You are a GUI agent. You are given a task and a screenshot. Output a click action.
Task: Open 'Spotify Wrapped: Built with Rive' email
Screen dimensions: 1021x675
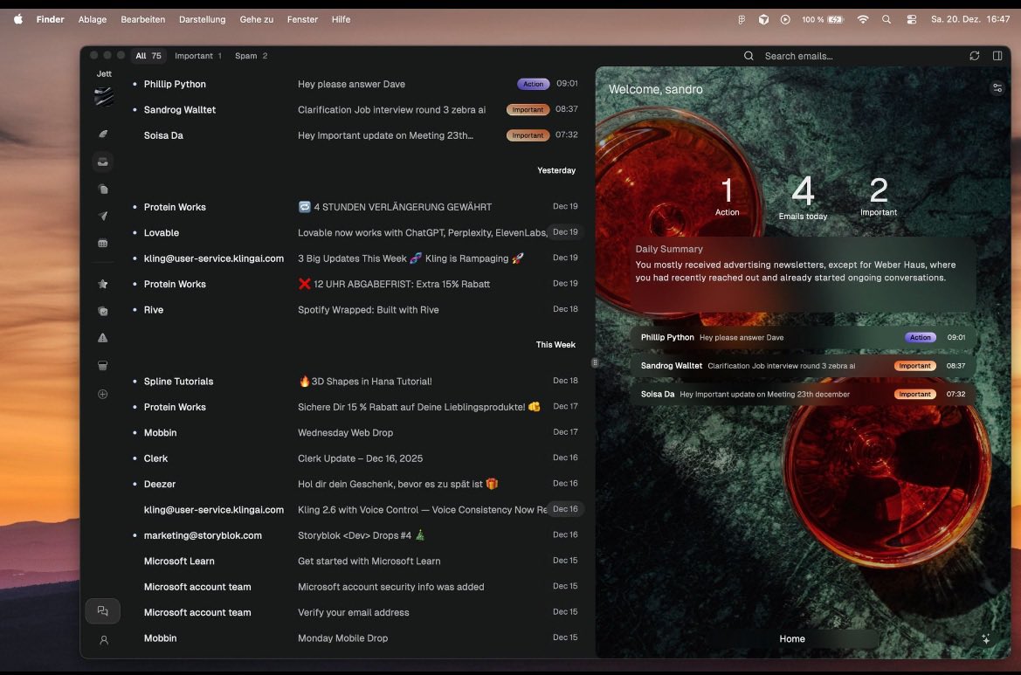[x=355, y=310]
